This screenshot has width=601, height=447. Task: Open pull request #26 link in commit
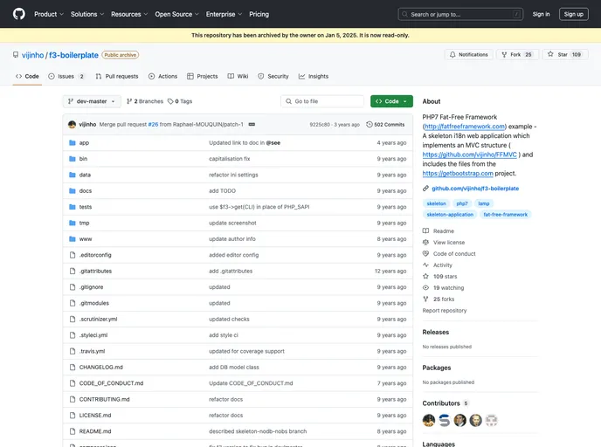coord(153,125)
